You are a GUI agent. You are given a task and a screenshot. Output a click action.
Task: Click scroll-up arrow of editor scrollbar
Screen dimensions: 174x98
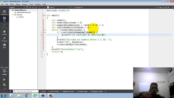pos(173,10)
